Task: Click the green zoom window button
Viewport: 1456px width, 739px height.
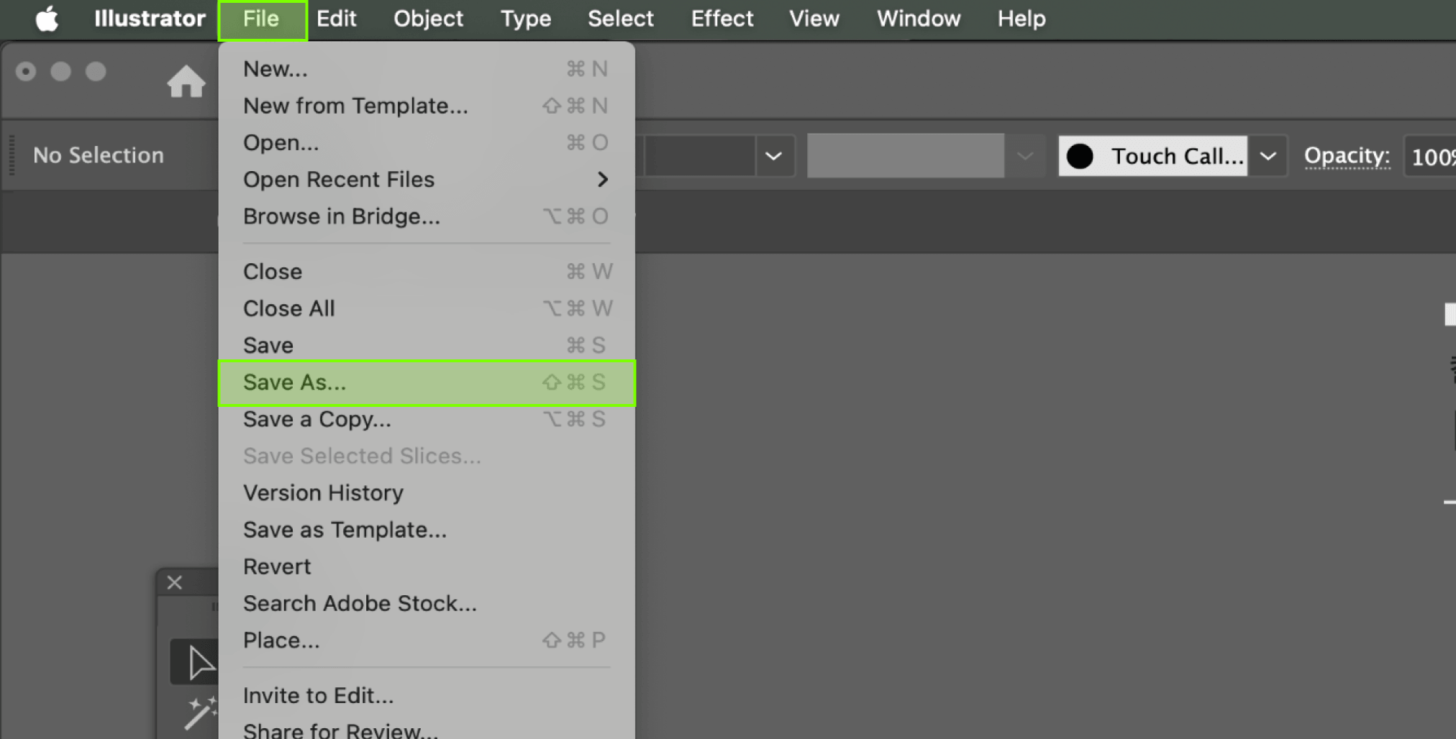Action: (x=96, y=72)
